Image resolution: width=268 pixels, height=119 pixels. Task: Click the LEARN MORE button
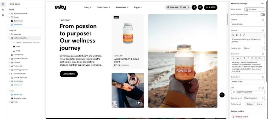(x=69, y=74)
